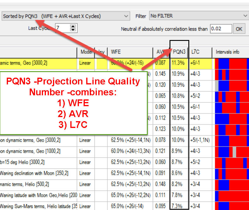Click the Last Cycles number field
The image size is (249, 210).
[x=62, y=29]
